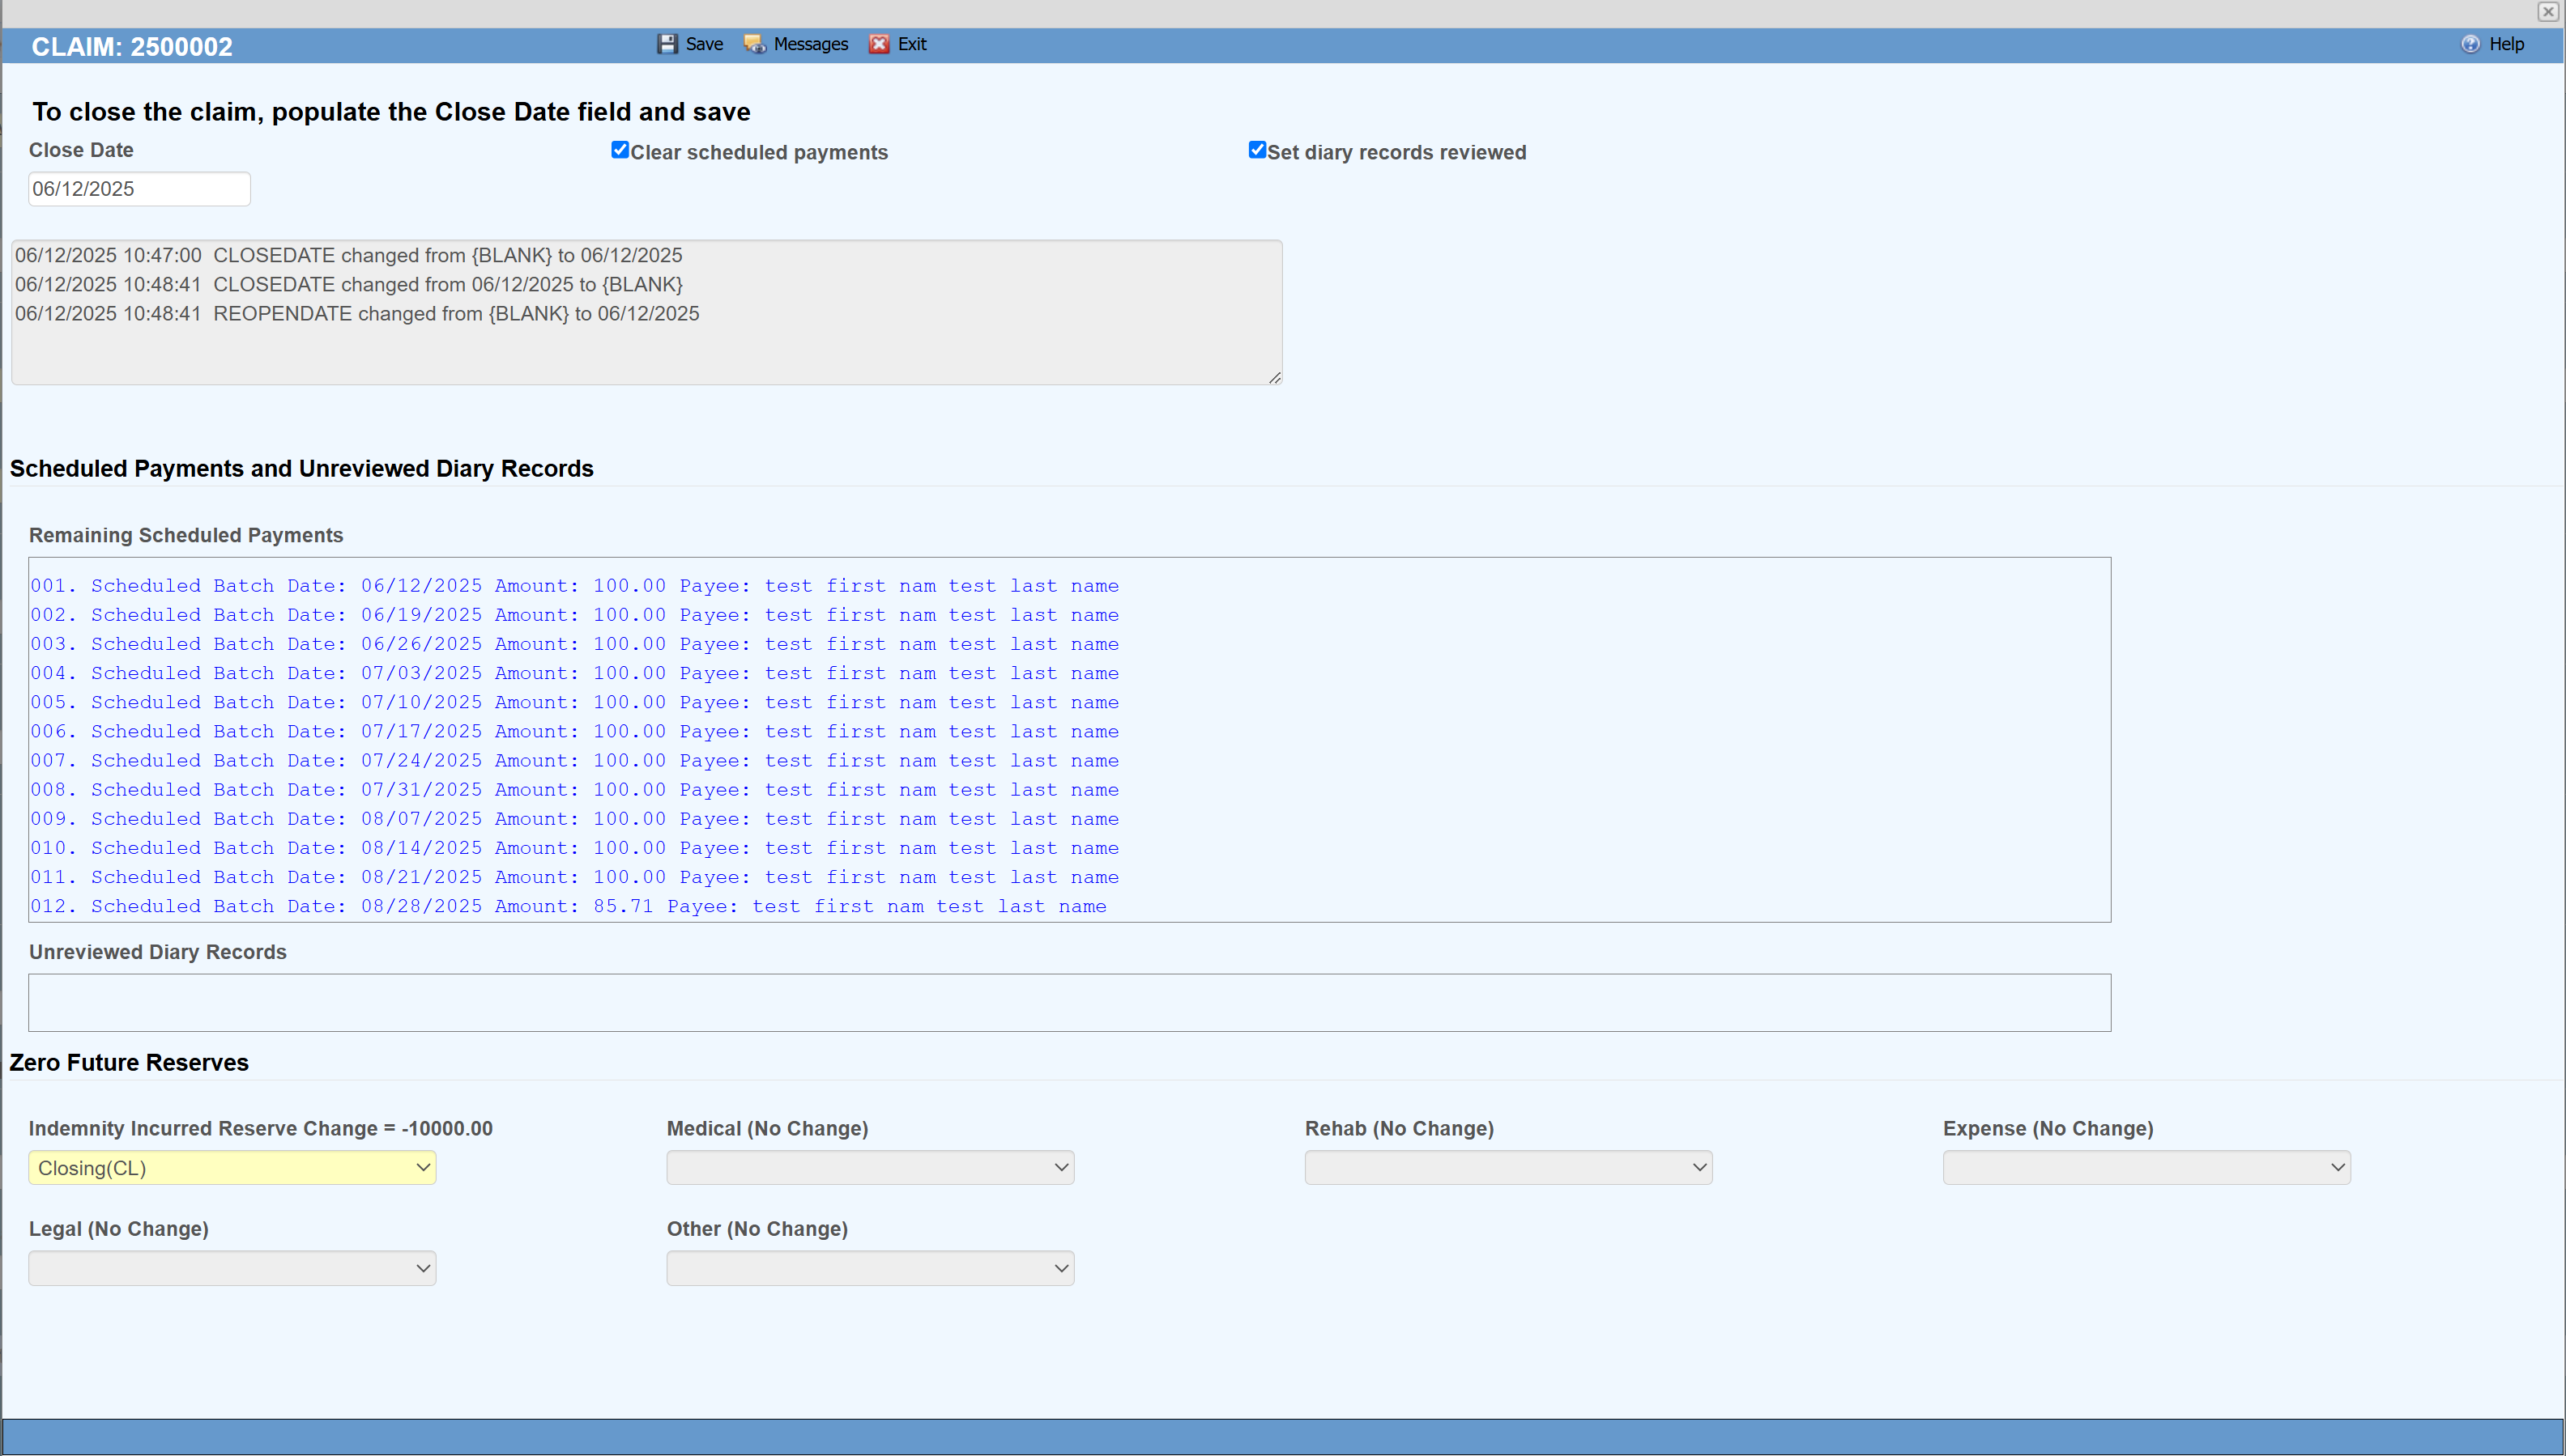Expand the Medical reserve dropdown
Image resolution: width=2566 pixels, height=1456 pixels.
pos(870,1168)
